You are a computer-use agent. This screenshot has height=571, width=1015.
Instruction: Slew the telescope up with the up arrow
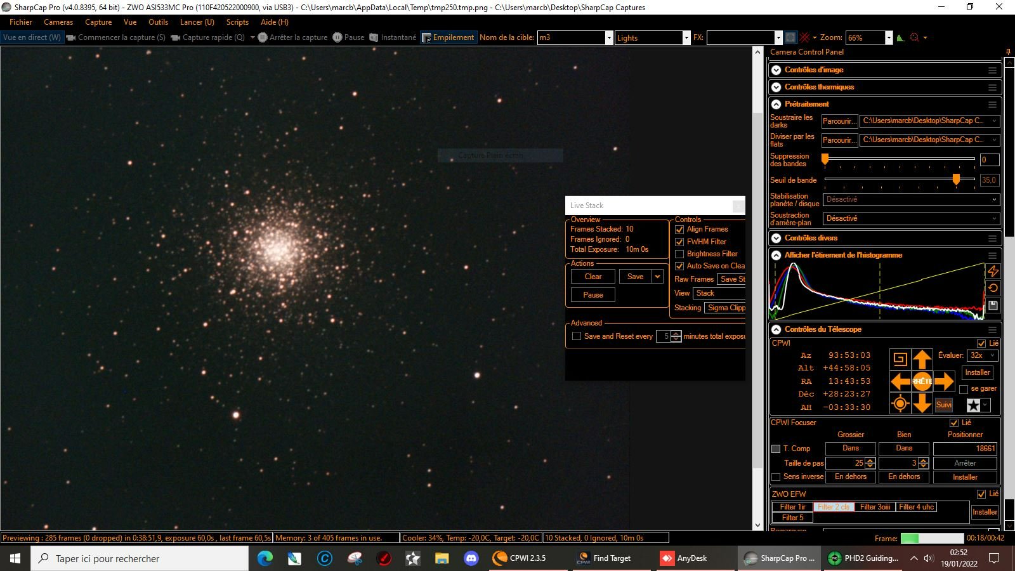pyautogui.click(x=922, y=359)
